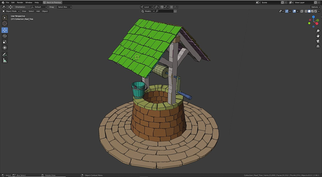Screen dimensions: 322x177
Task: Open the Orientation Default dropdown
Action: (39, 7)
